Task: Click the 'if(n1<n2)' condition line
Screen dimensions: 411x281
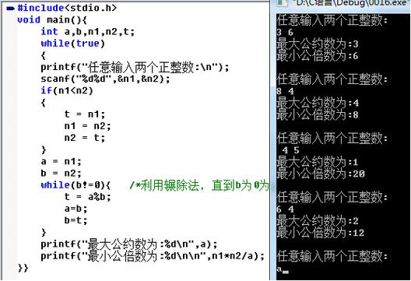Action: [67, 91]
